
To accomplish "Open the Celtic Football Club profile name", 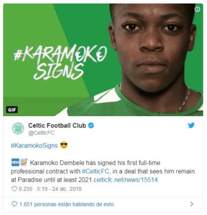I will click(x=57, y=125).
